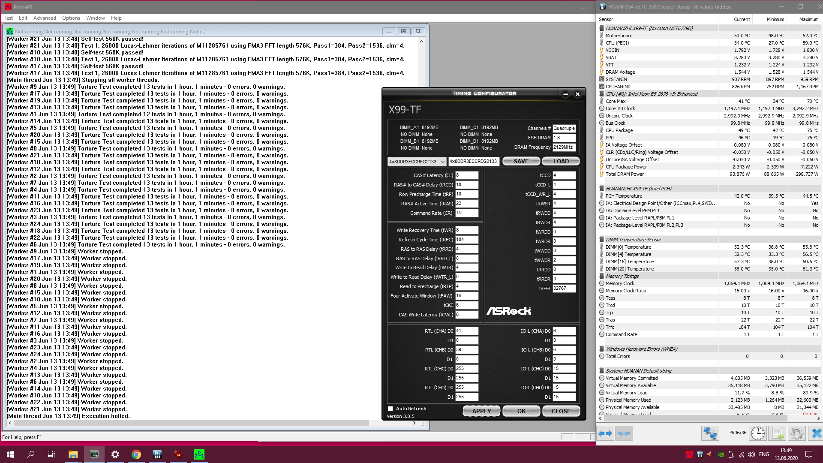Click the SAVE button for timing profile

521,161
